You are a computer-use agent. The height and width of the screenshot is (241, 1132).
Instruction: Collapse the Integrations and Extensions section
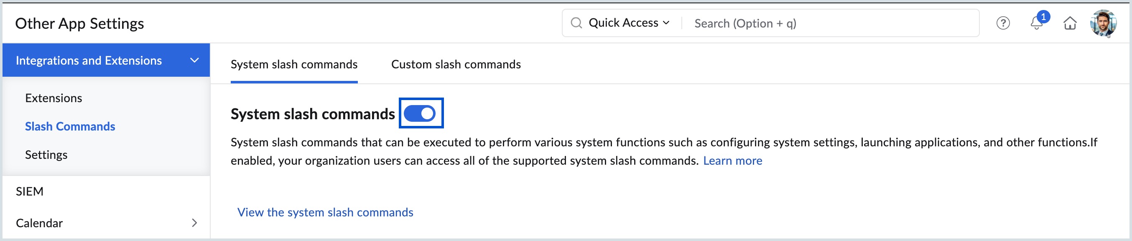(195, 60)
